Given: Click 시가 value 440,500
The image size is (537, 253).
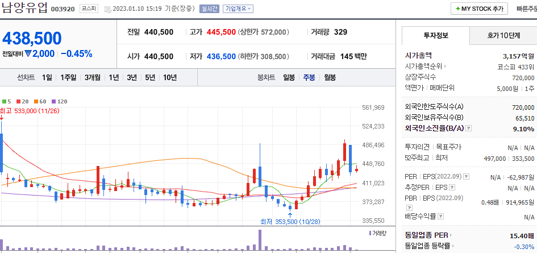Looking at the screenshot, I should coord(159,56).
